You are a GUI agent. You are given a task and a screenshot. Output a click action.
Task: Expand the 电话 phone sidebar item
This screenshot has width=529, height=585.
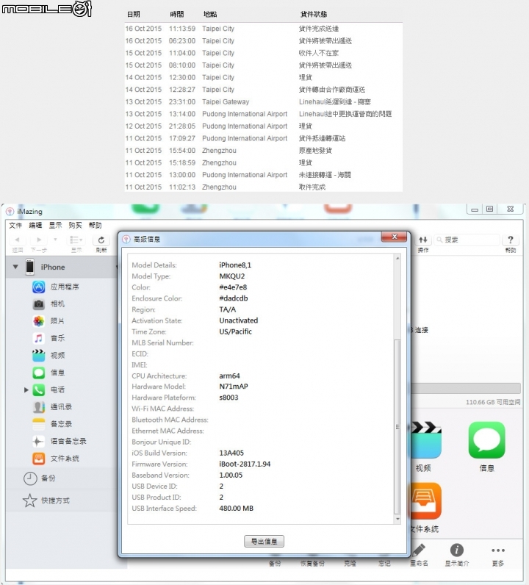(x=26, y=390)
